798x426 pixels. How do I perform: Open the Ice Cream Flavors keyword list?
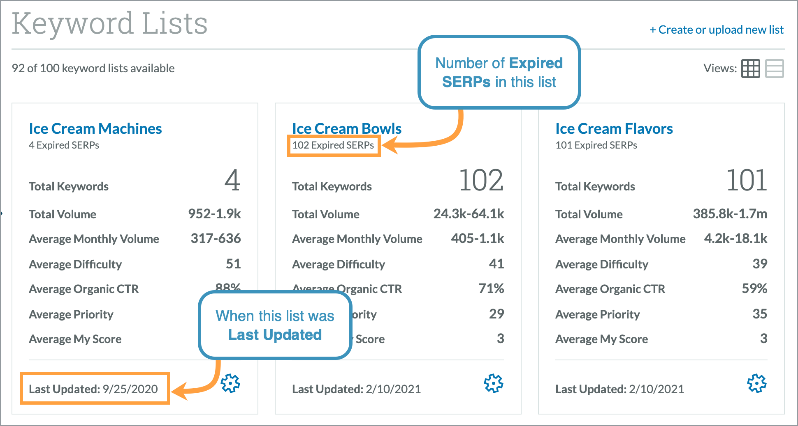pyautogui.click(x=614, y=128)
